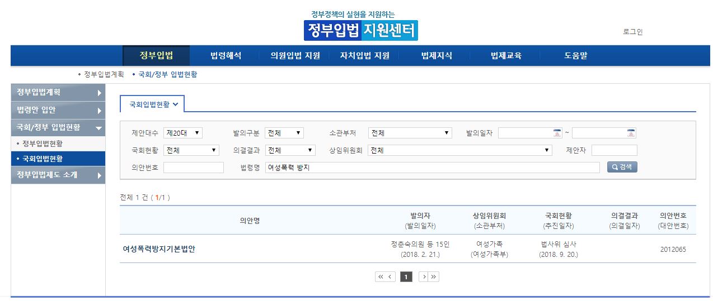This screenshot has width=713, height=301.
Task: Go to last results page arrow
Action: point(434,276)
